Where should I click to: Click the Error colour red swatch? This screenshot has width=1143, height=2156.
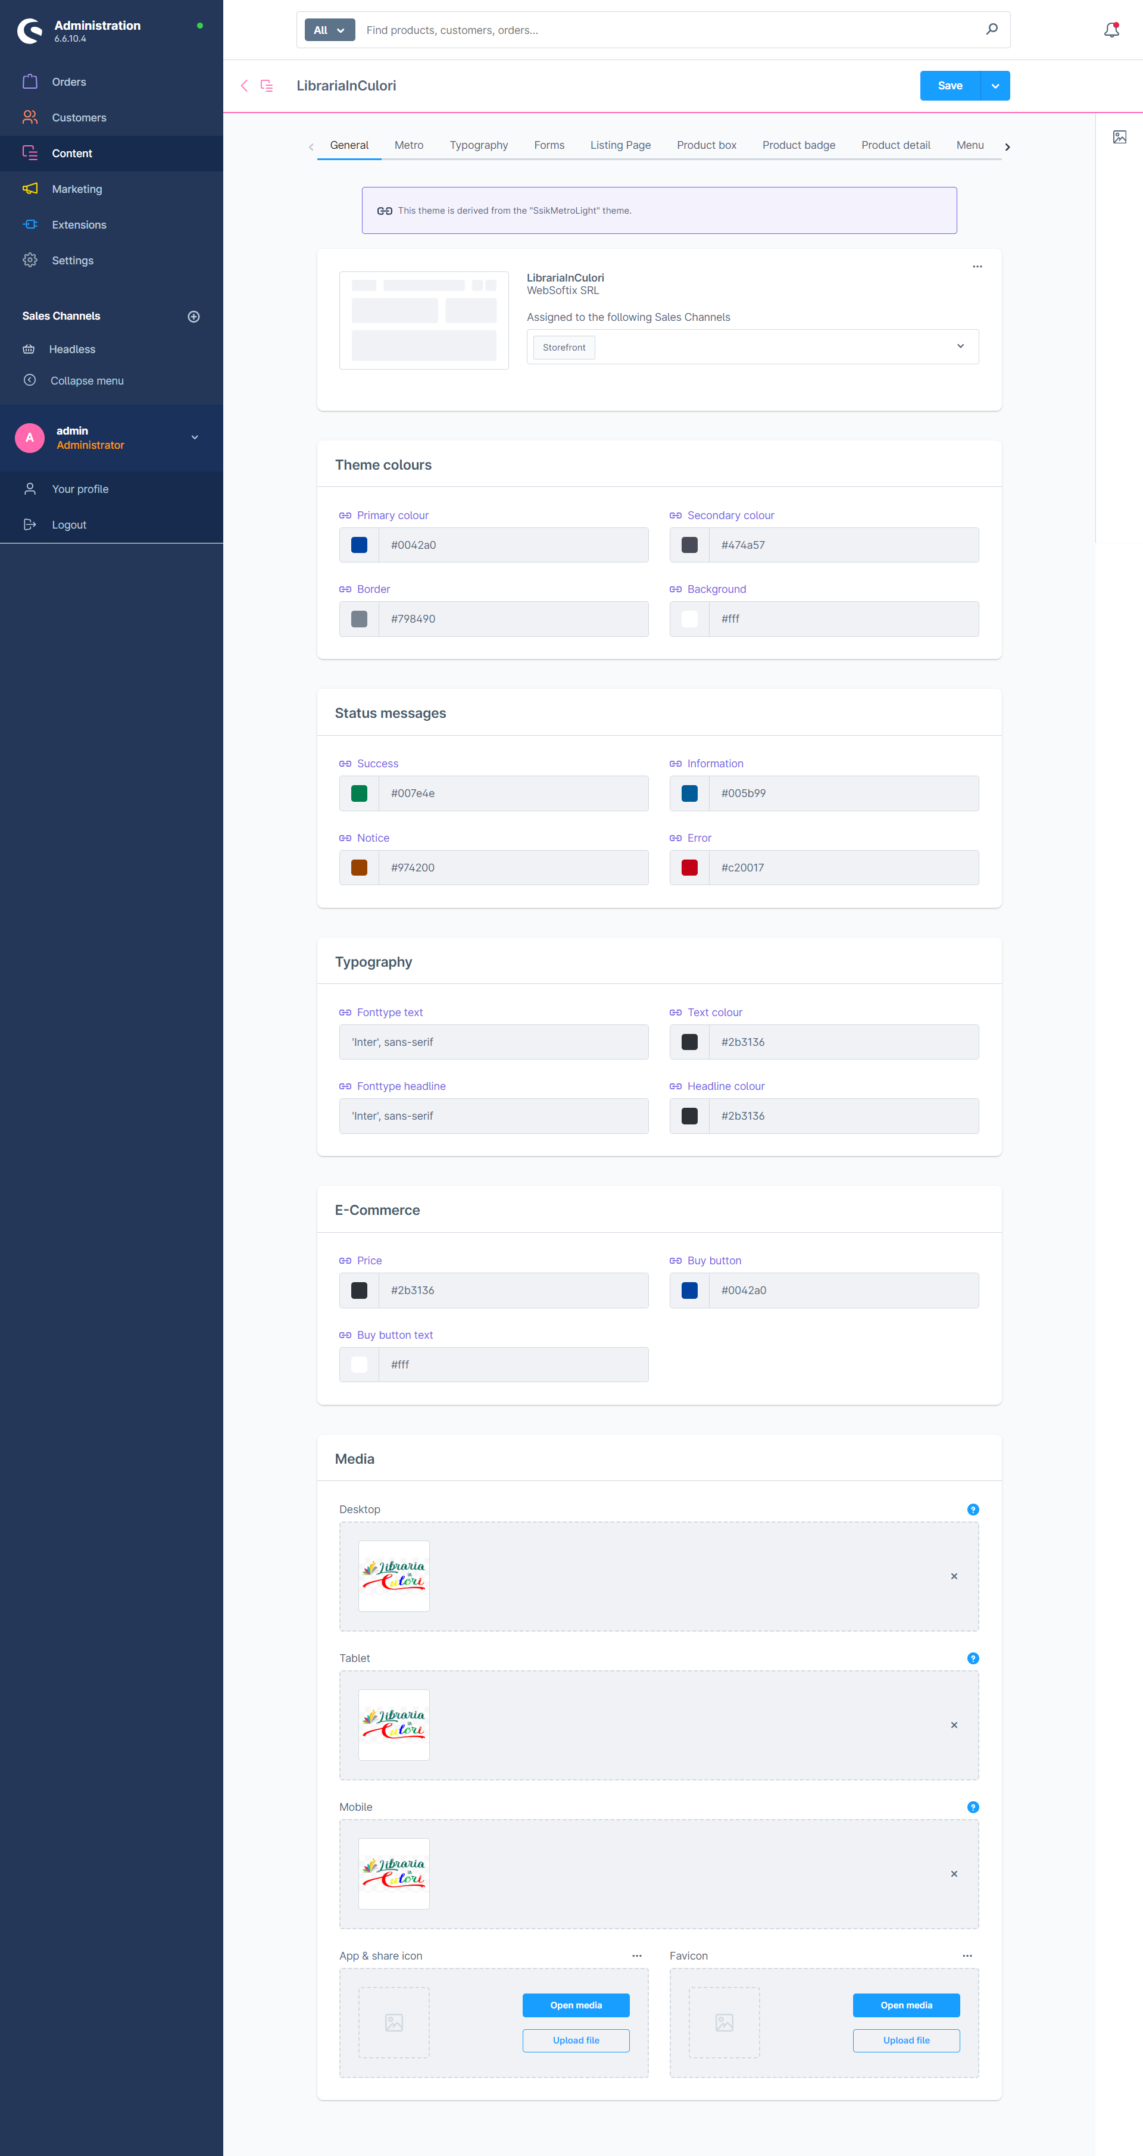click(x=689, y=867)
